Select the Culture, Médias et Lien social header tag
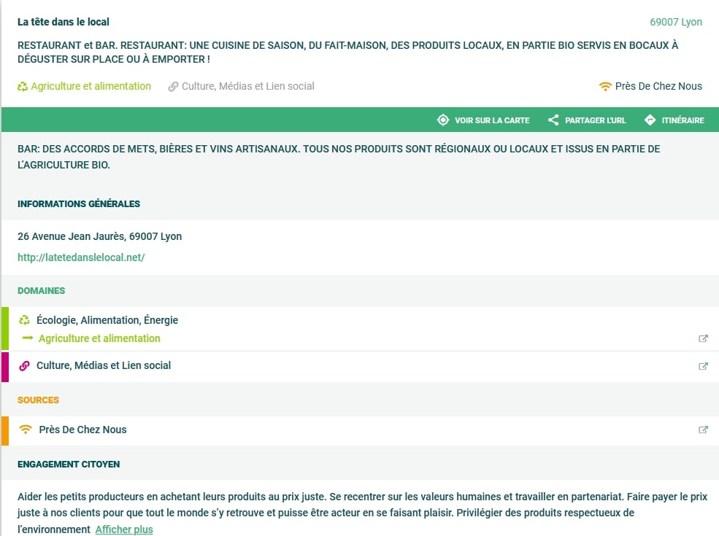Image resolution: width=719 pixels, height=536 pixels. click(248, 86)
